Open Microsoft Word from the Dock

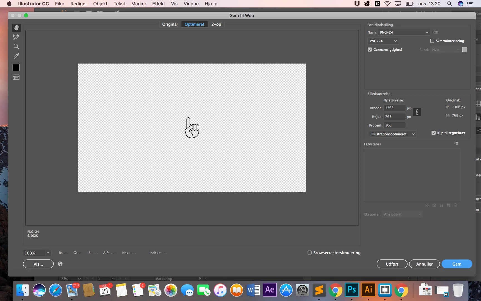point(253,290)
